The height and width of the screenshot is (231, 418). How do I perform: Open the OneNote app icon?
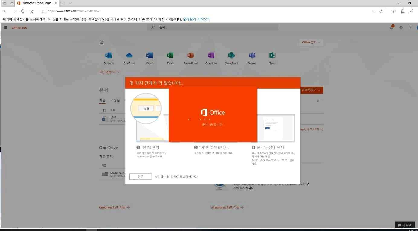pyautogui.click(x=211, y=56)
